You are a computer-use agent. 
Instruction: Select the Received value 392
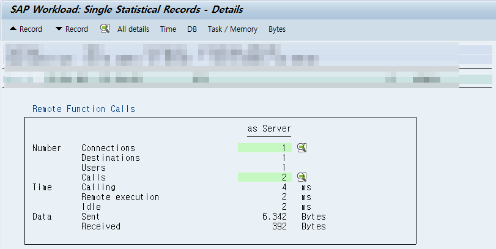tap(279, 226)
